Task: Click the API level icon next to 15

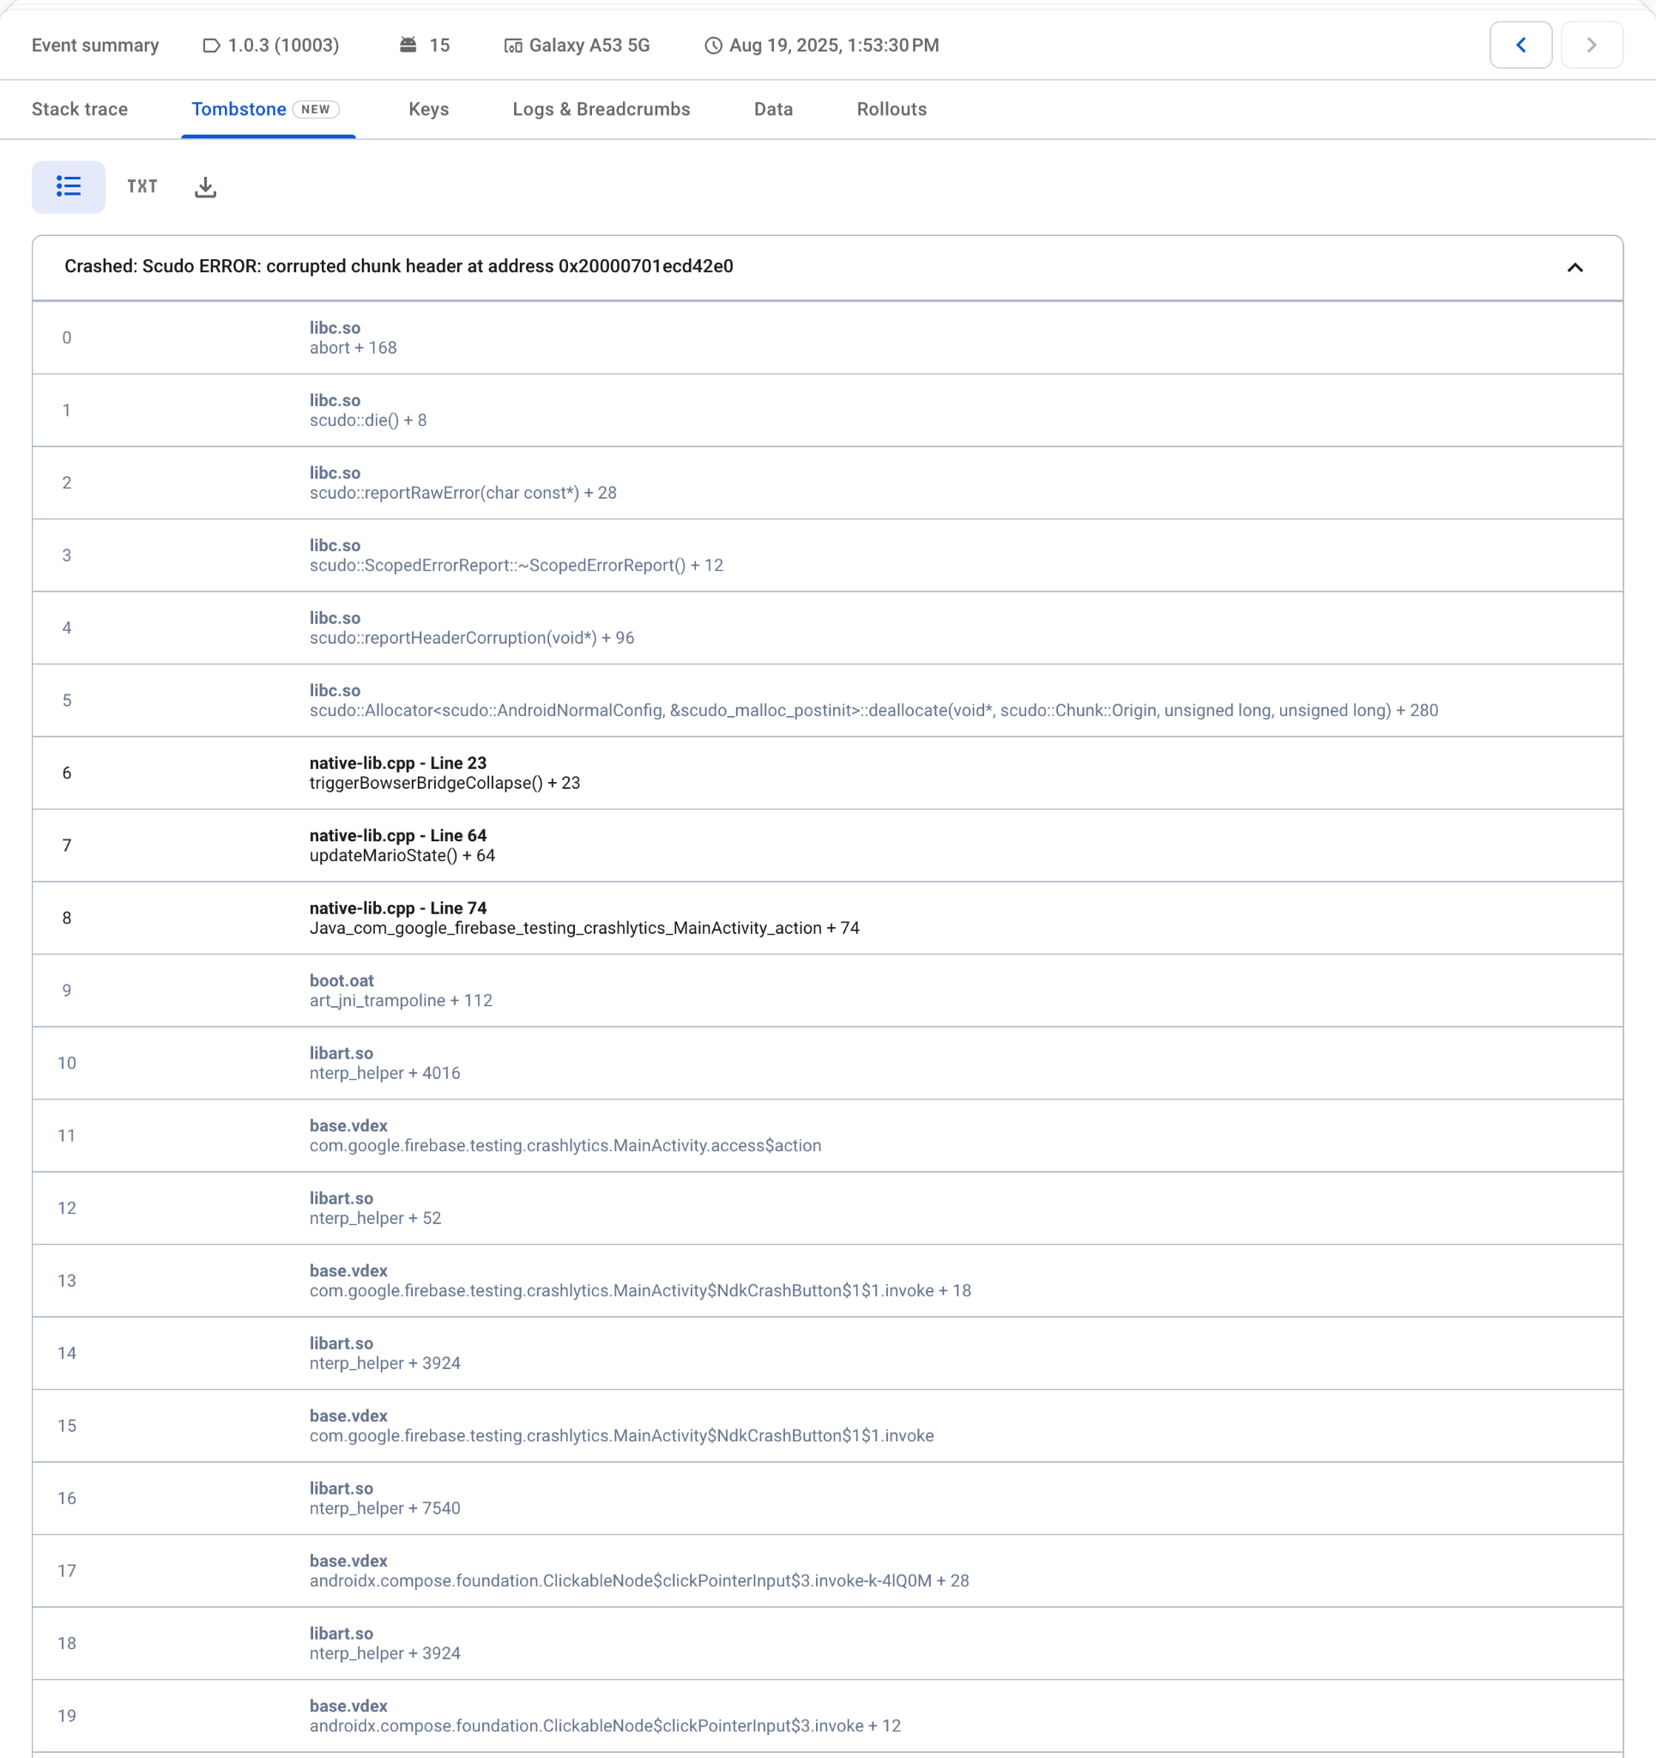Action: coord(408,45)
